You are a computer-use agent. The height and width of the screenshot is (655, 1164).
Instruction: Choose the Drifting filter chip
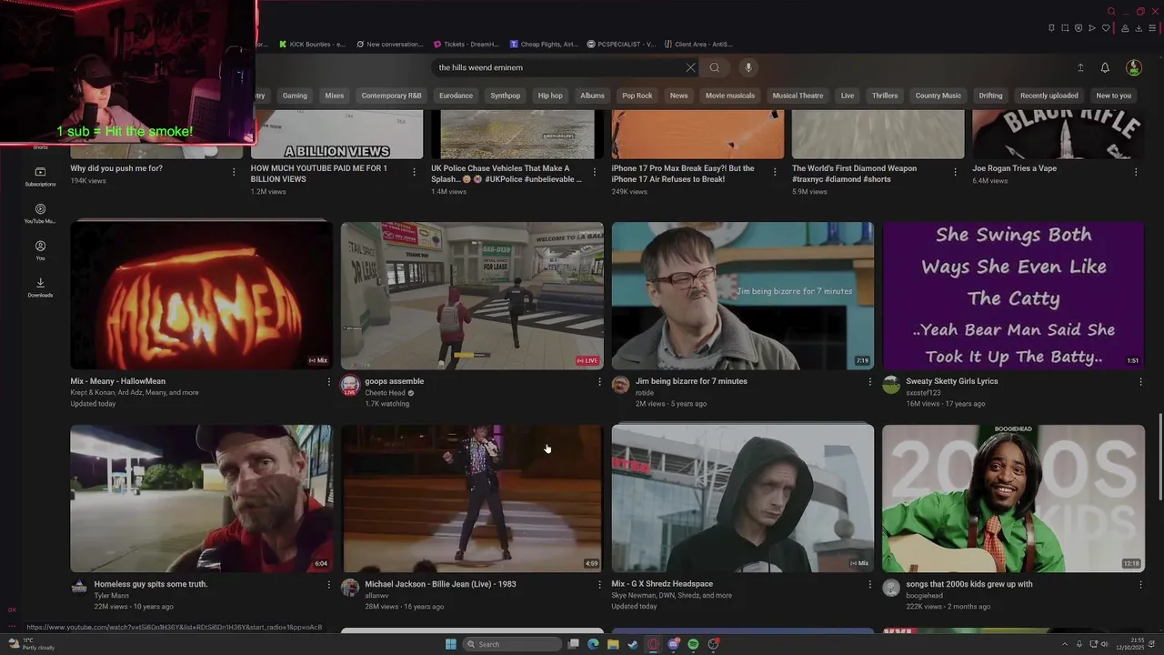click(991, 96)
